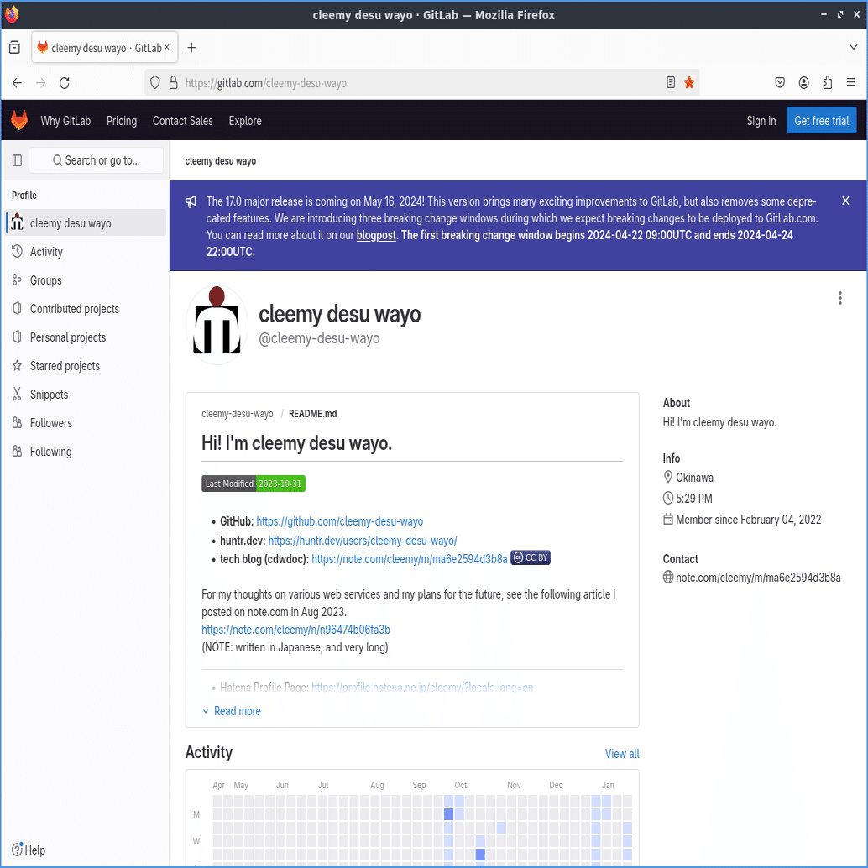Screen dimensions: 868x868
Task: Open the extensions puzzle icon
Action: 828,83
